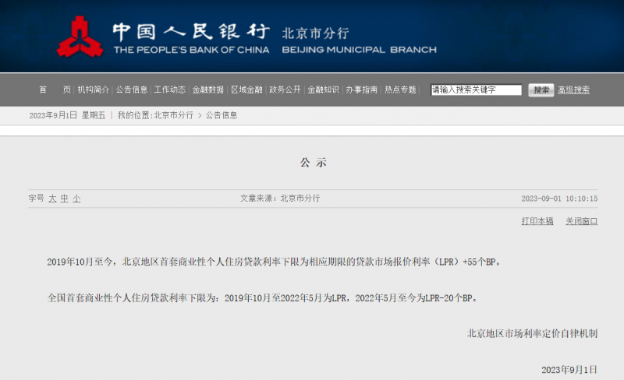The width and height of the screenshot is (624, 380).
Task: Select 热点专题 in the navigation bar
Action: 400,90
